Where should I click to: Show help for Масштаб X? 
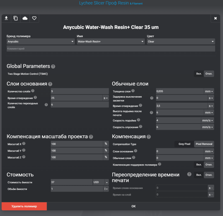[x=24, y=144]
